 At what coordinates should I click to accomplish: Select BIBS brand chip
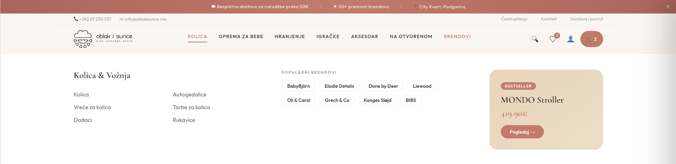411,100
